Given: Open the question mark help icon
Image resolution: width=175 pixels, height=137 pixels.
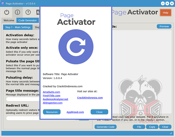Looking at the screenshot, I should (28, 12).
